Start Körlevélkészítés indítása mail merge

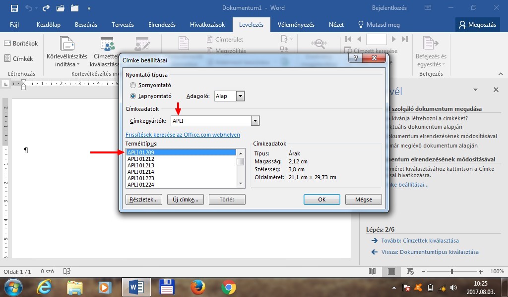pyautogui.click(x=67, y=51)
